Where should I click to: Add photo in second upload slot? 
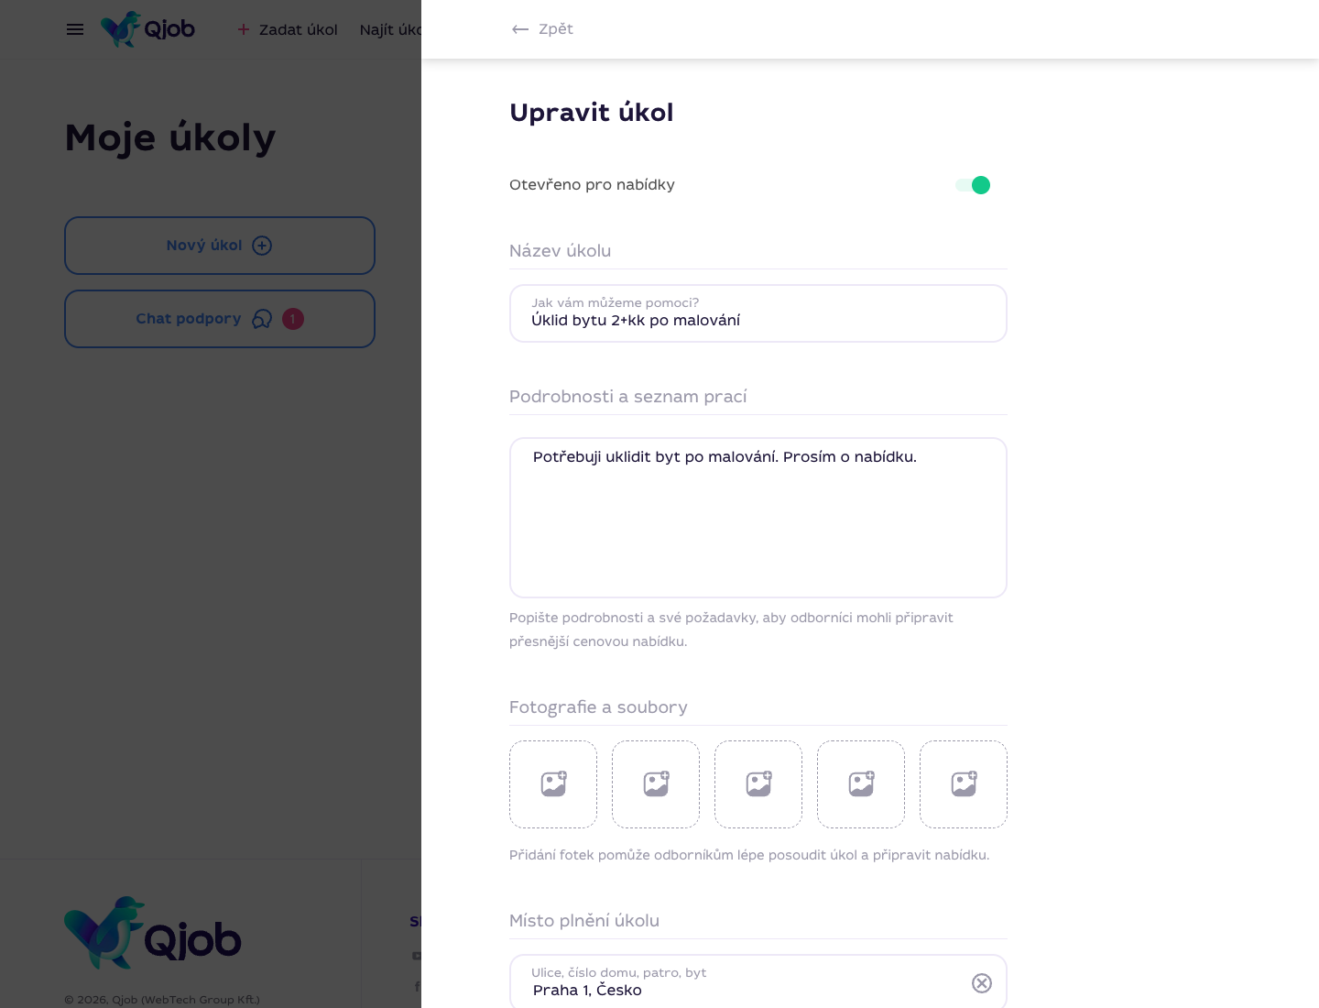656,784
